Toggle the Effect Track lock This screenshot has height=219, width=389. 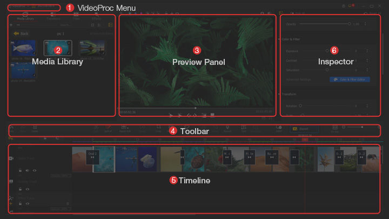click(20, 204)
